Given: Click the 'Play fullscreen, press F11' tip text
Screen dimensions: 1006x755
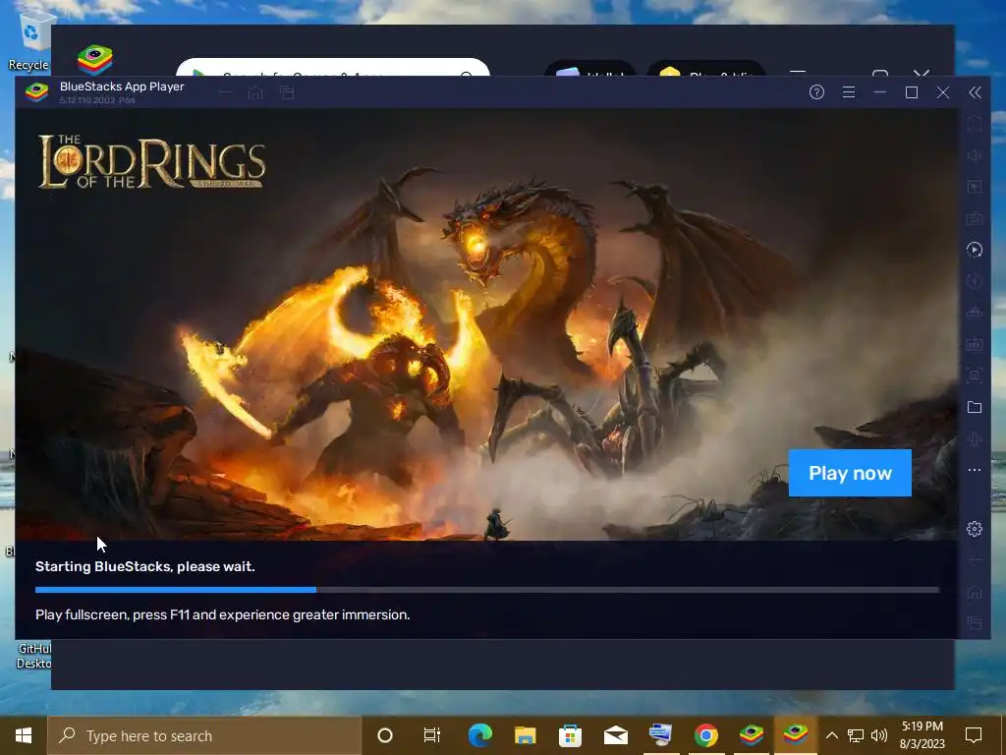Looking at the screenshot, I should [x=223, y=615].
